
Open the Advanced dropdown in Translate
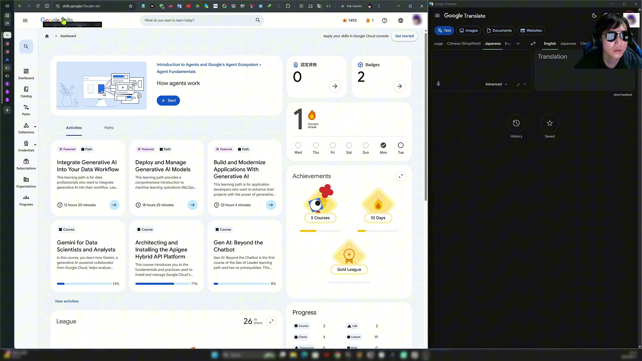click(496, 84)
